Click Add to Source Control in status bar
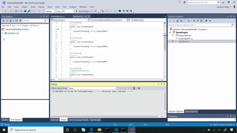 click(x=223, y=125)
